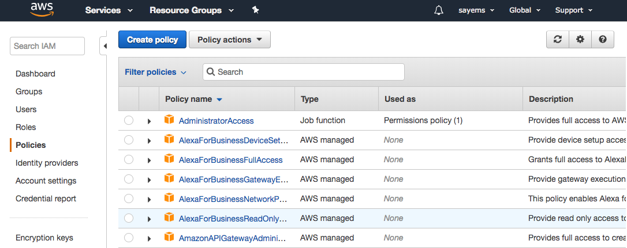Open Encryption keys in sidebar
Image resolution: width=627 pixels, height=248 pixels.
coord(44,238)
